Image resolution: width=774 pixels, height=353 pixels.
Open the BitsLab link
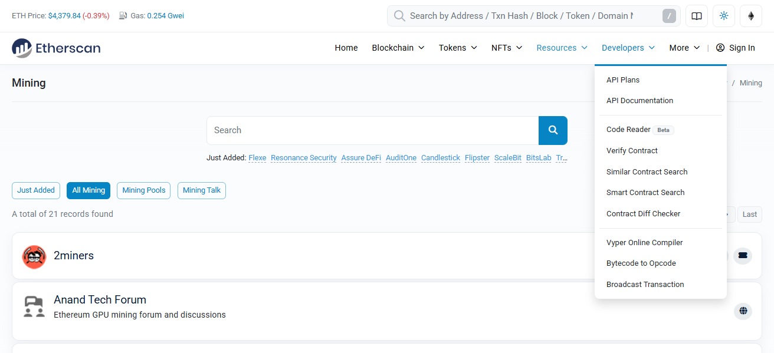pyautogui.click(x=539, y=158)
